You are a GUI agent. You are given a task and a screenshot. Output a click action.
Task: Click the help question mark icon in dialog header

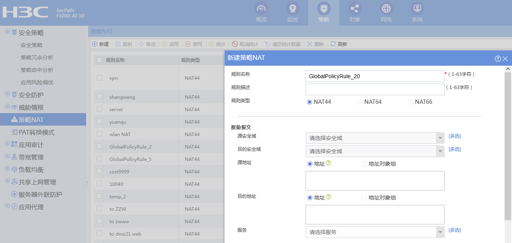pos(498,59)
